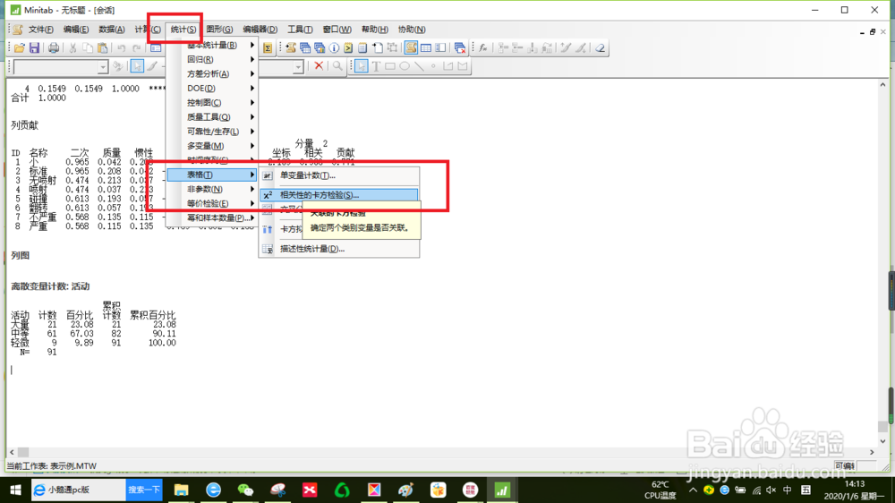
Task: Expand the 可靠性/生存(L) submenu
Action: point(212,132)
